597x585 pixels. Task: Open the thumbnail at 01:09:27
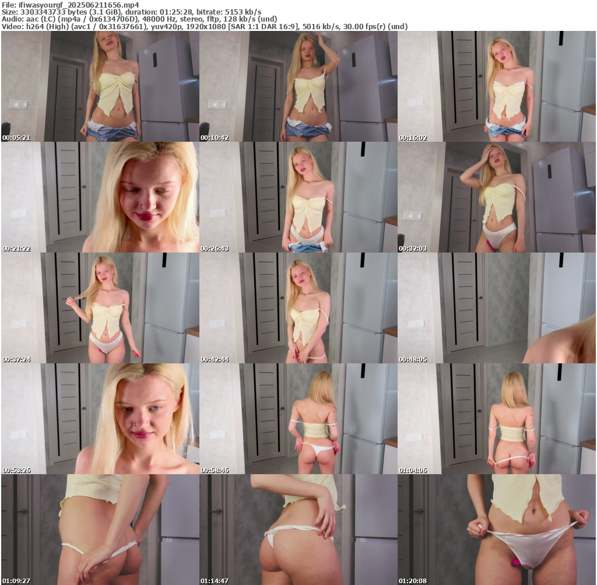100,529
